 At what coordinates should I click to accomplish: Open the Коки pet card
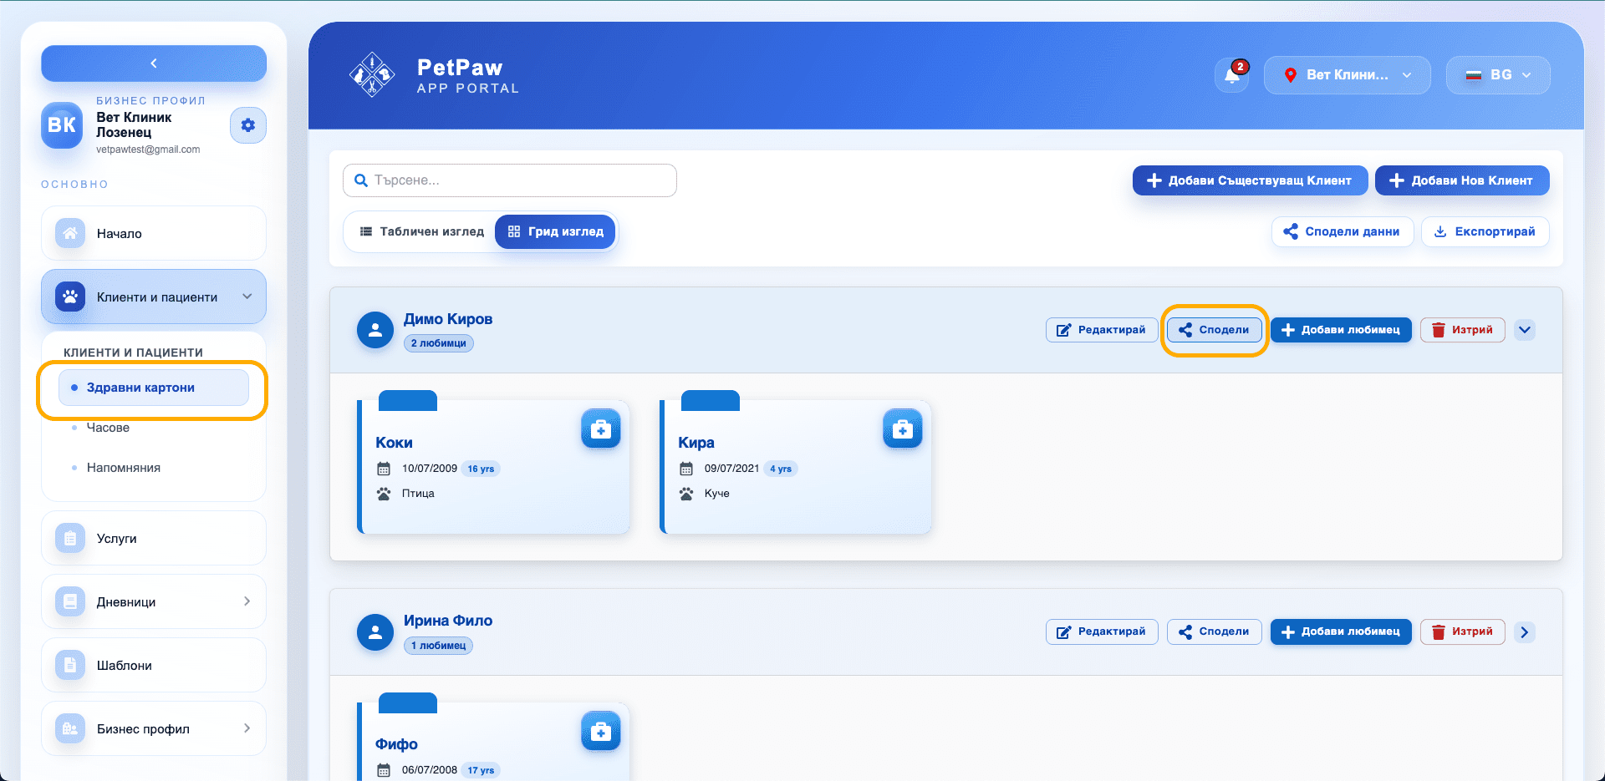click(x=493, y=466)
